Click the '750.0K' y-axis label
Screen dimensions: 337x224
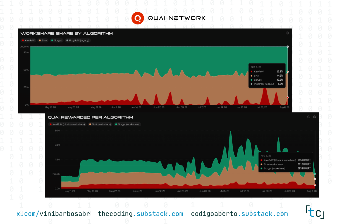(56, 174)
